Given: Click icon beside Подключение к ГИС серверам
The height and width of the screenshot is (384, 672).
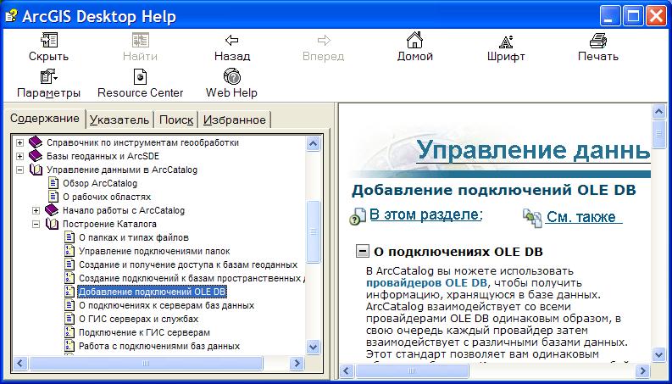Looking at the screenshot, I should click(x=69, y=332).
